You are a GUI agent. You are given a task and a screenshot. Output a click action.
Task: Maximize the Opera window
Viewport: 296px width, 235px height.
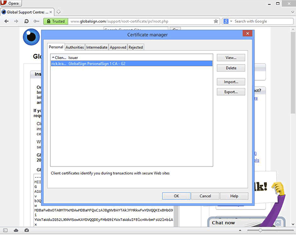pyautogui.click(x=278, y=3)
